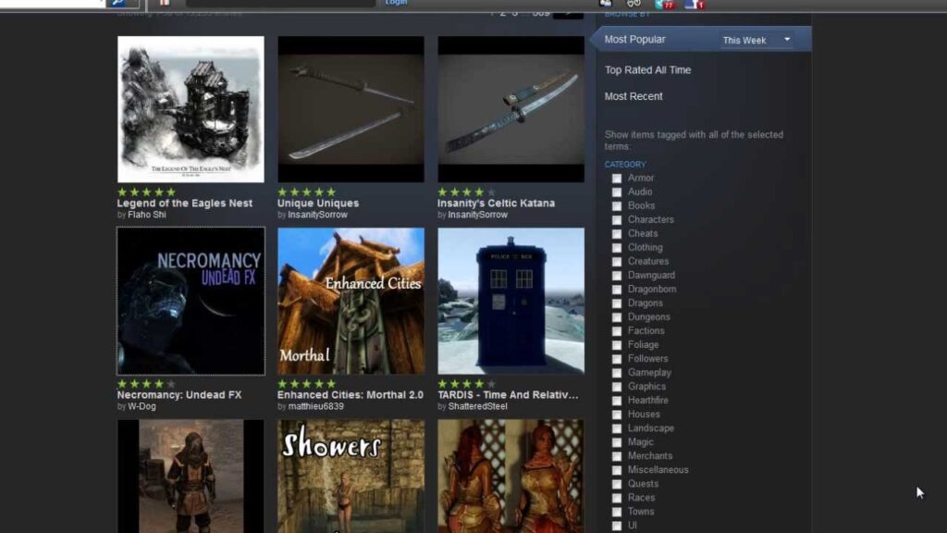Select the Most Popular browse tab

tap(634, 40)
